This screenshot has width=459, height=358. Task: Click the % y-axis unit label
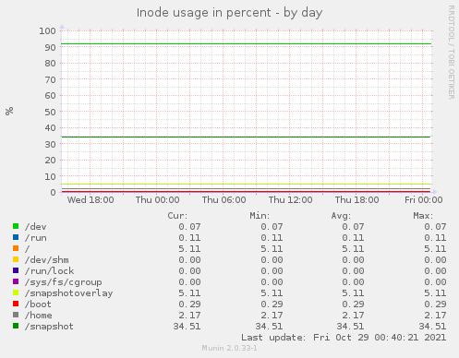click(x=9, y=111)
